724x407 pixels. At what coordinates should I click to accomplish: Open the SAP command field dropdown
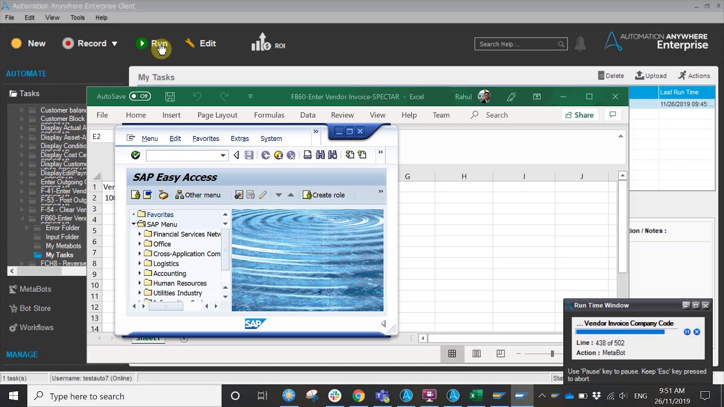[223, 155]
